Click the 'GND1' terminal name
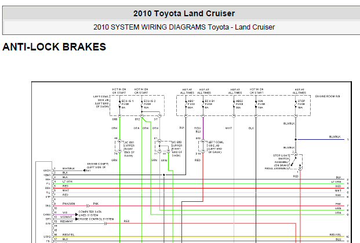 pos(47,171)
